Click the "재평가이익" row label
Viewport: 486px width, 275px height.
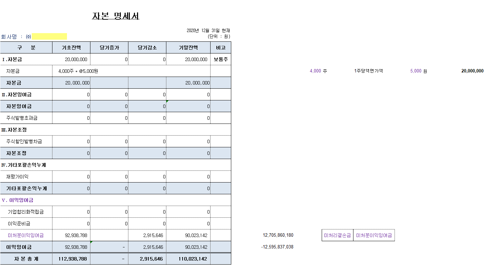[17, 177]
